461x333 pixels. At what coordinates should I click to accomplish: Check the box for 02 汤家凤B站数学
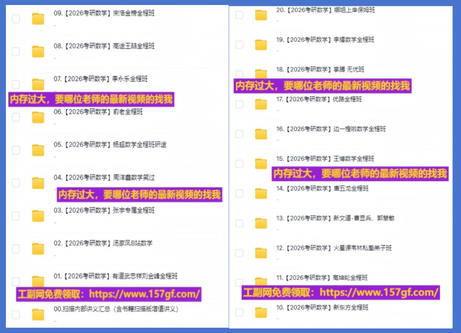click(16, 249)
